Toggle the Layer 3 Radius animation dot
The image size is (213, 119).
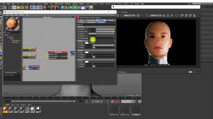pyautogui.click(x=79, y=66)
